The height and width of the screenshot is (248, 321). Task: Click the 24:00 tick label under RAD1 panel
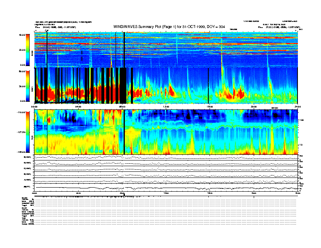[x=297, y=107]
